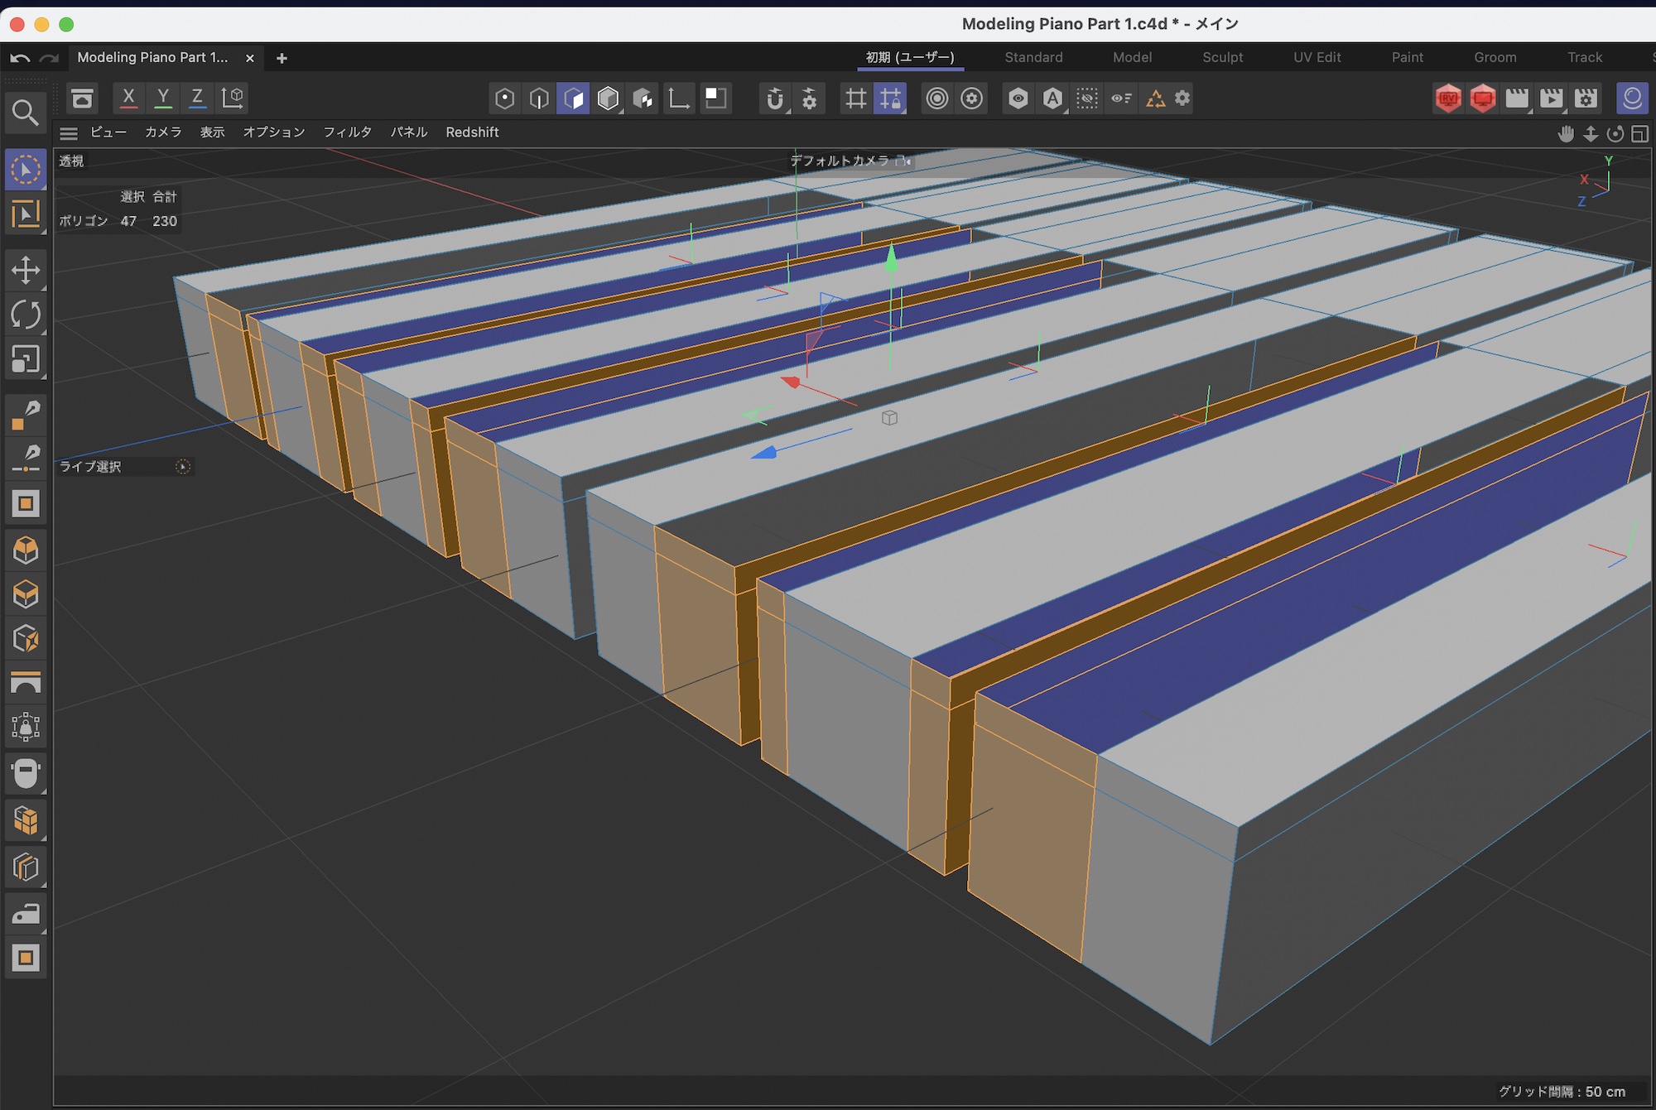Image resolution: width=1656 pixels, height=1110 pixels.
Task: Activate the Model mode cube icon
Action: pos(609,99)
